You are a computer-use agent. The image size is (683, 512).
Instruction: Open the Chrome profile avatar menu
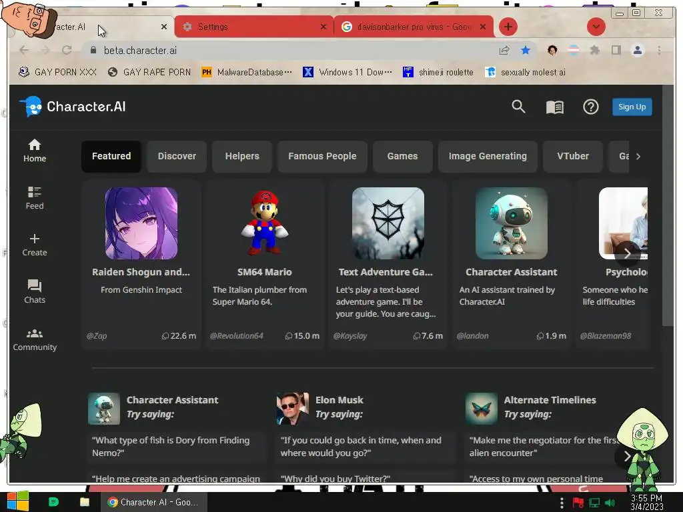637,50
